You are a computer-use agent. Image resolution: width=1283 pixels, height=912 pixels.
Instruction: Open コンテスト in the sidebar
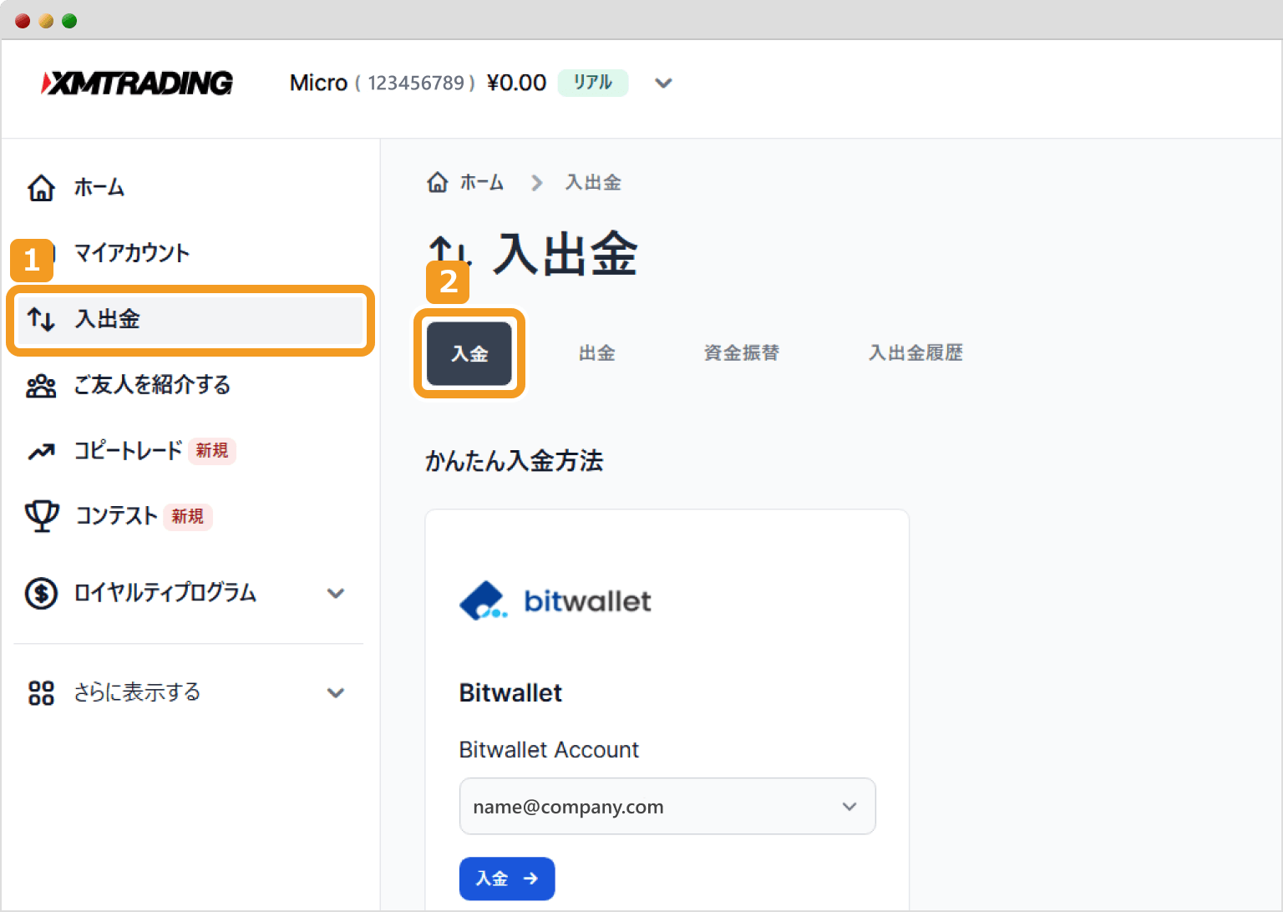pos(116,516)
